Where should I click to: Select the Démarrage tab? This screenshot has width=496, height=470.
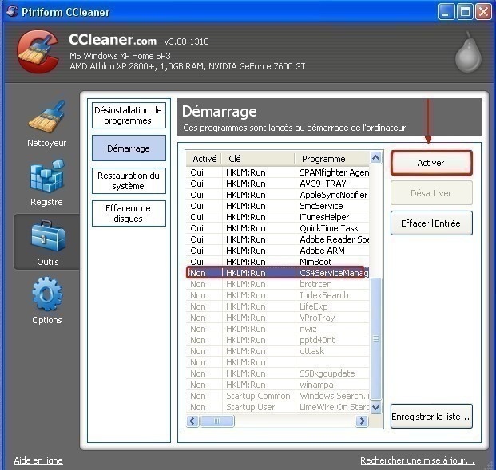128,148
